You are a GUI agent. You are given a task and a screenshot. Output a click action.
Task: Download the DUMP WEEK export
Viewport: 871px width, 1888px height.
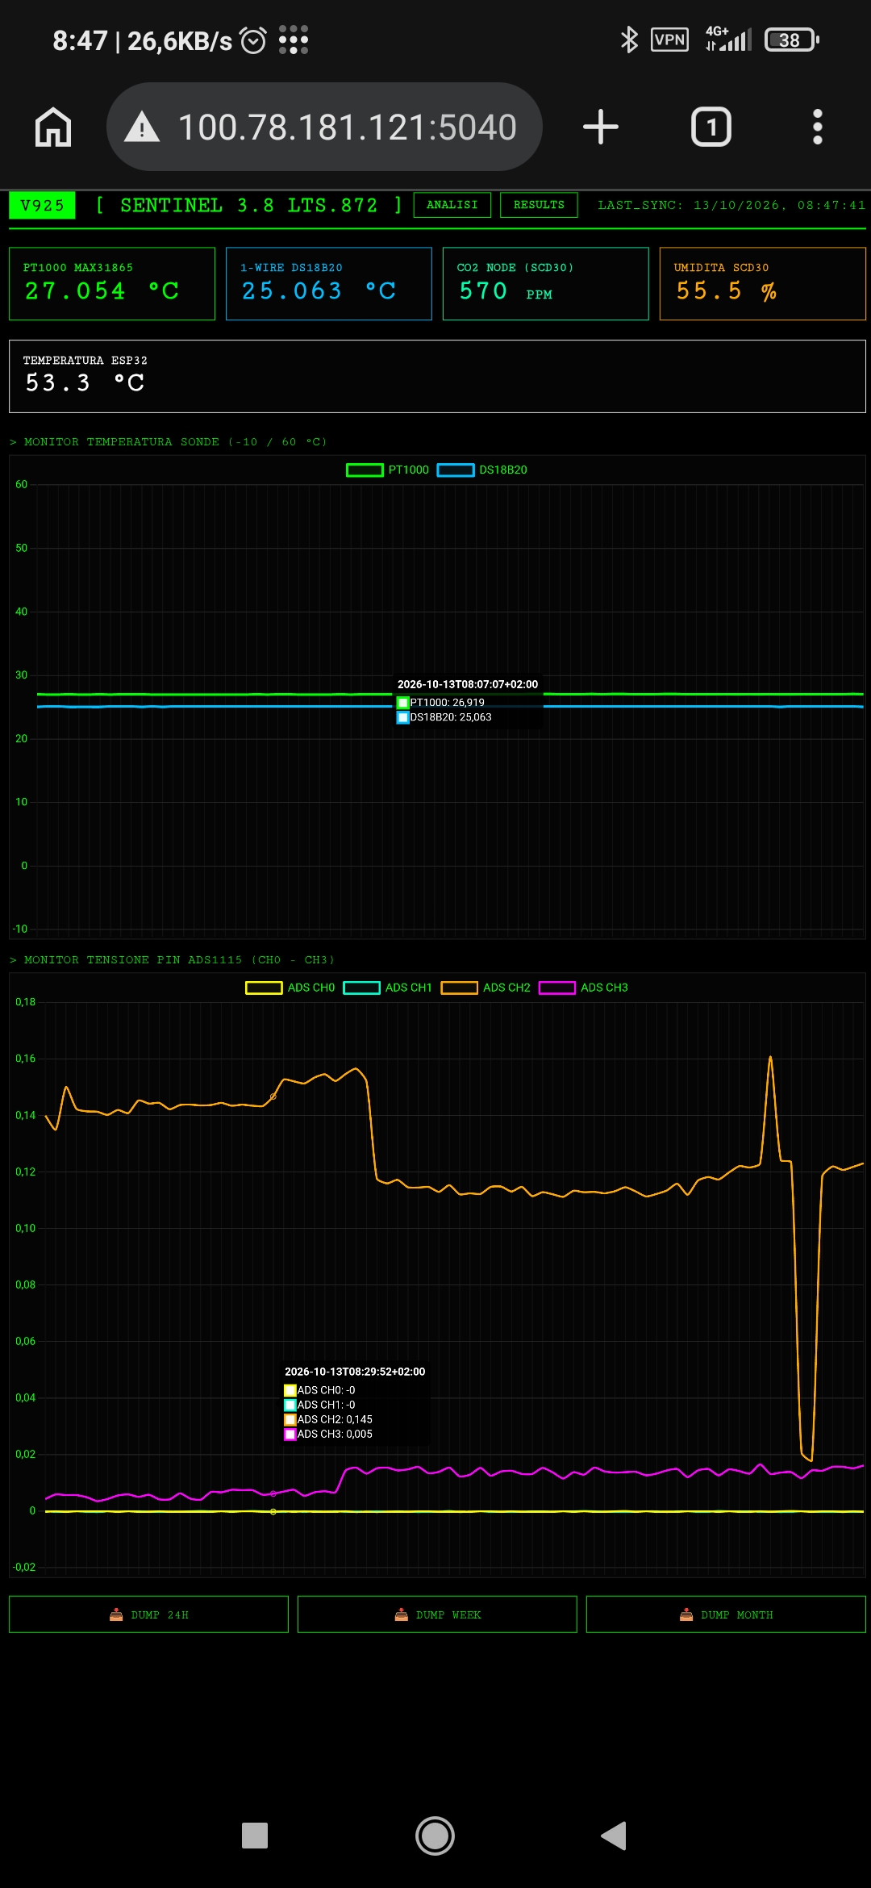click(x=437, y=1614)
